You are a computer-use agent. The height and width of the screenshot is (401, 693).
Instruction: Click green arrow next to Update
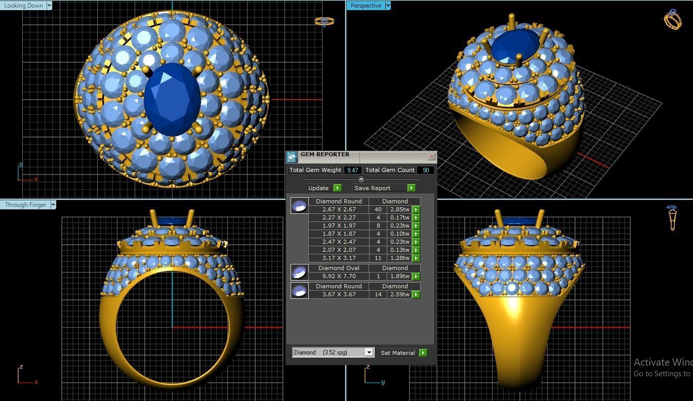pyautogui.click(x=338, y=188)
